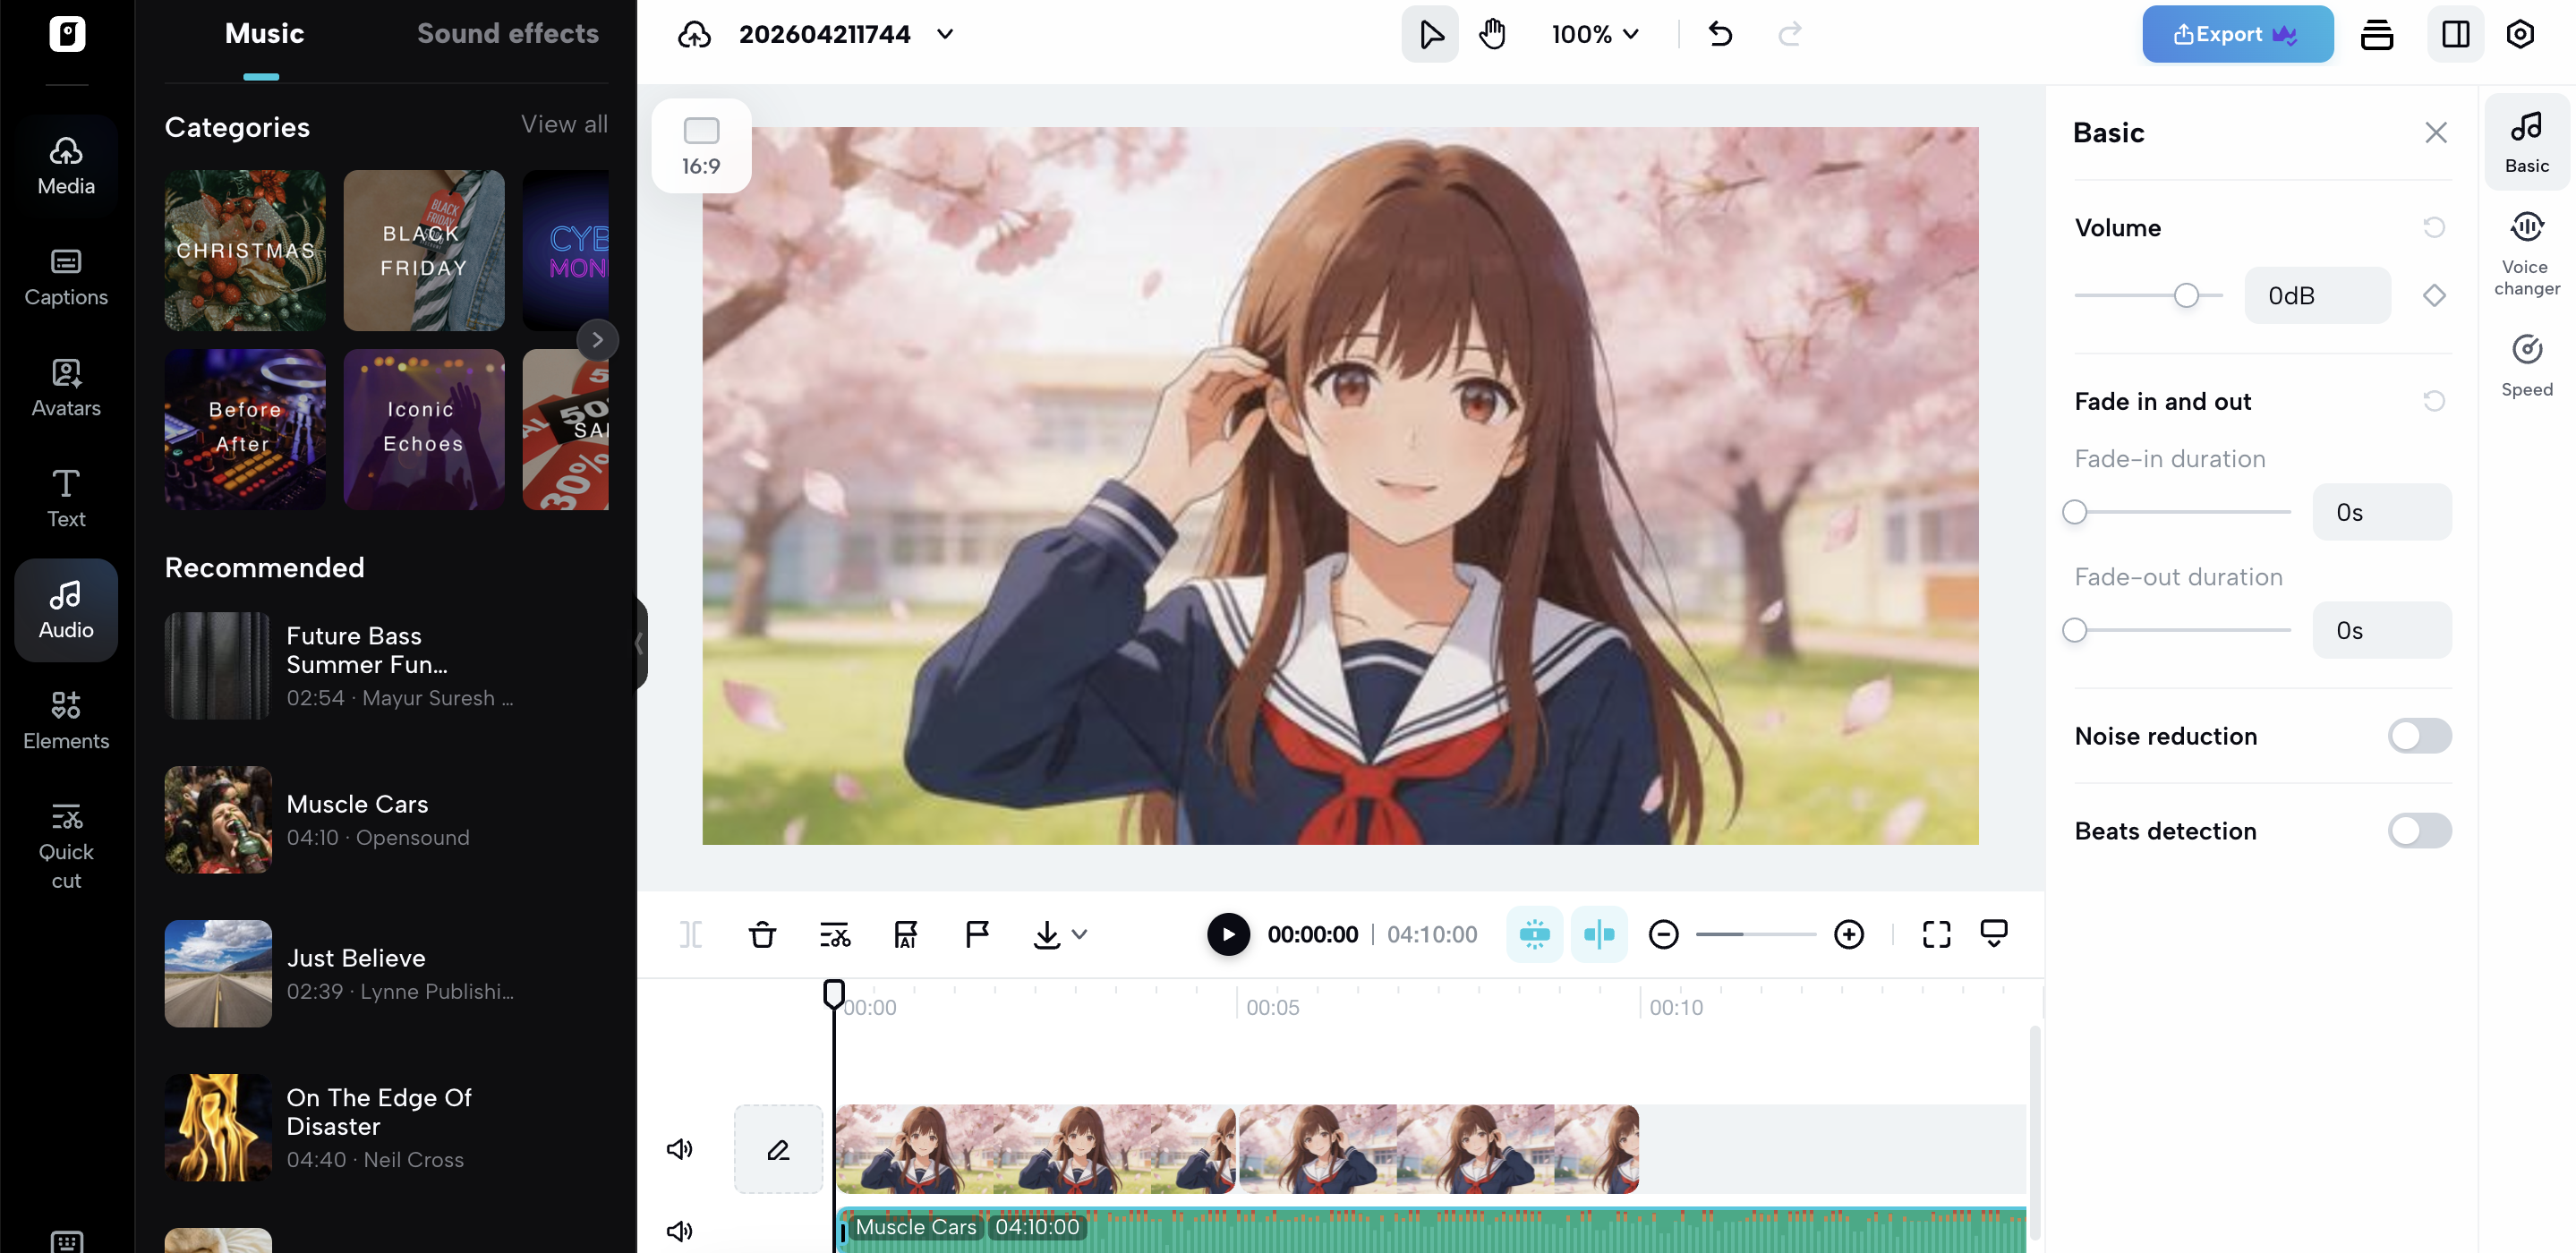Mute the Muscle Cars audio track

680,1231
